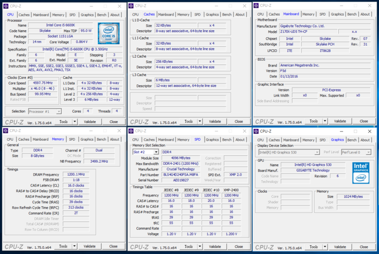The image size is (379, 254).
Task: Click the CPU-Z title bar icon in the SPD window
Action: (132, 131)
